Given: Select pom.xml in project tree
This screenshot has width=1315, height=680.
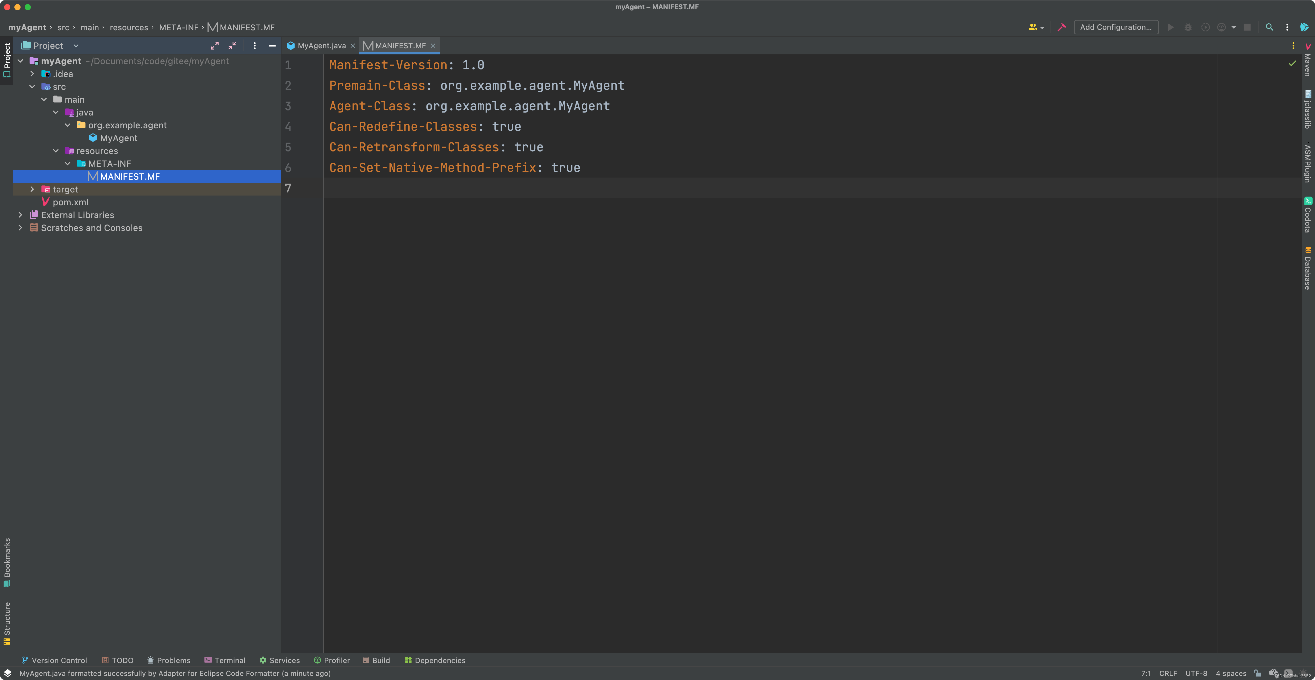Looking at the screenshot, I should click(70, 202).
